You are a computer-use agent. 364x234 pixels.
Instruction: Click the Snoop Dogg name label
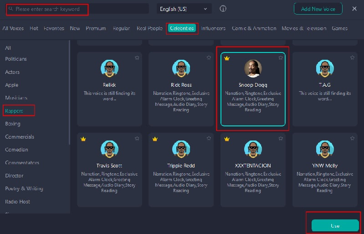tap(253, 85)
